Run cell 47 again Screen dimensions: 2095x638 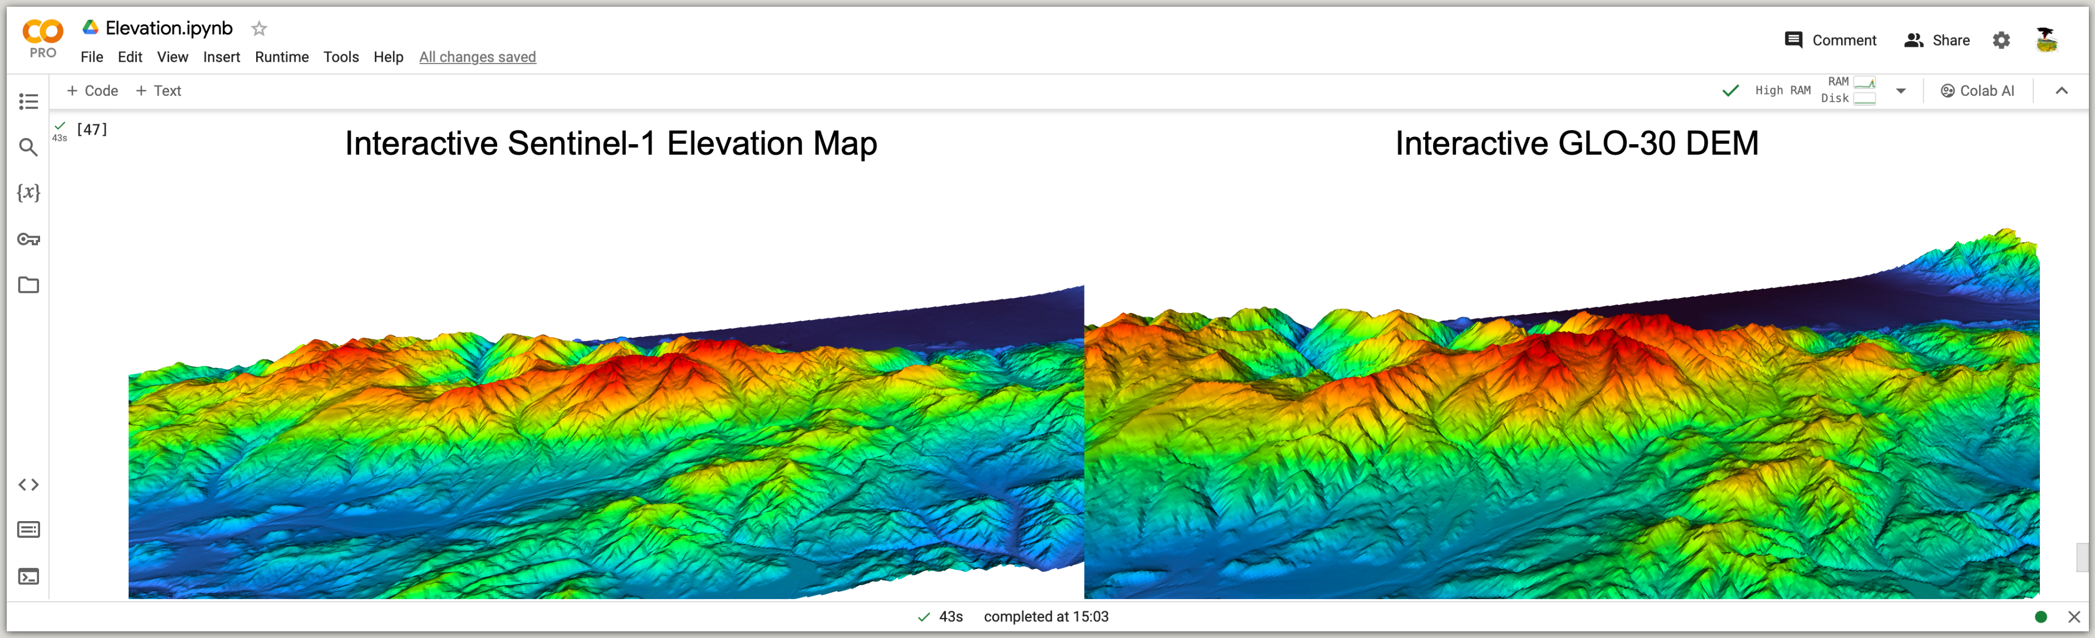(91, 129)
